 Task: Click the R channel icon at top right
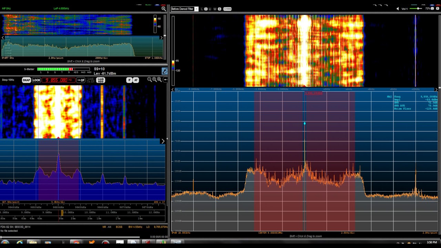437,9
